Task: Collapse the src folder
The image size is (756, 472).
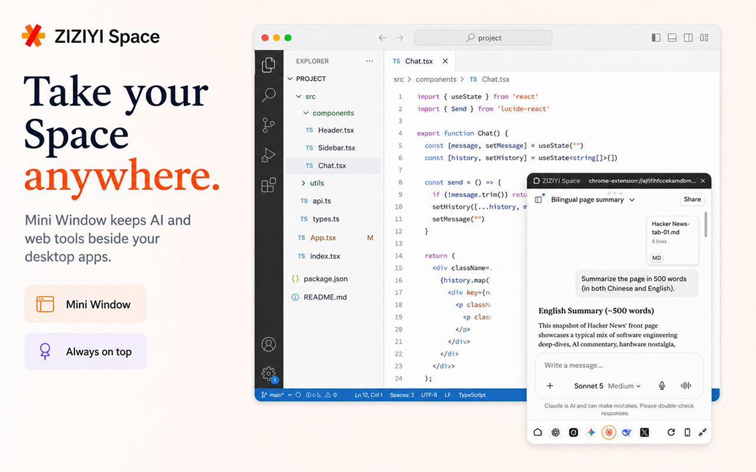Action: click(298, 96)
